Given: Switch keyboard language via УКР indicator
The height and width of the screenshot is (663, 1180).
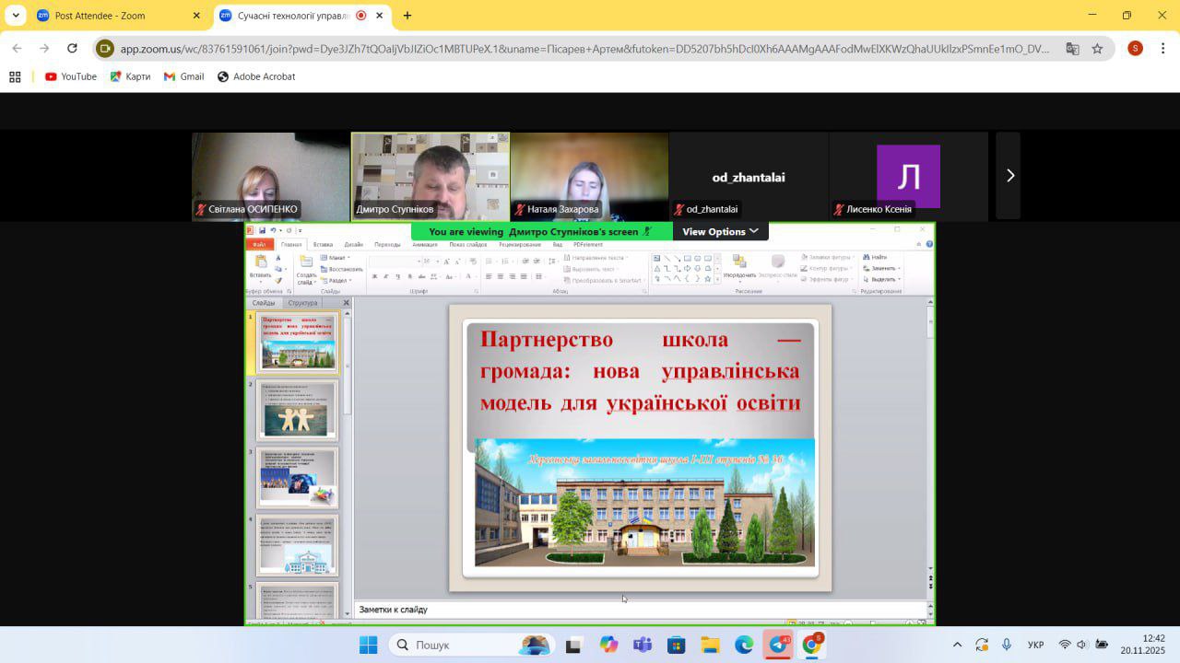Looking at the screenshot, I should point(1035,645).
